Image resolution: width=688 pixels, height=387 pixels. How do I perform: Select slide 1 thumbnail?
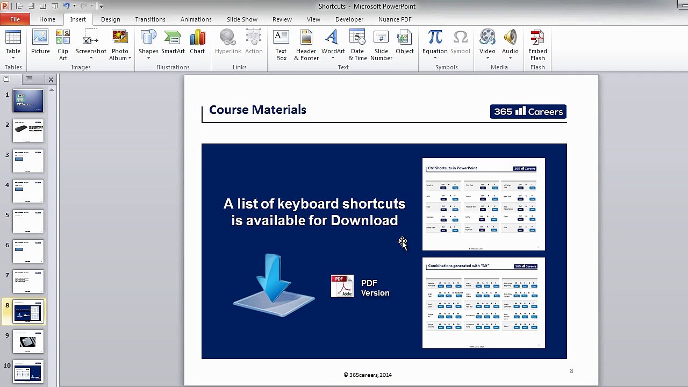[28, 101]
